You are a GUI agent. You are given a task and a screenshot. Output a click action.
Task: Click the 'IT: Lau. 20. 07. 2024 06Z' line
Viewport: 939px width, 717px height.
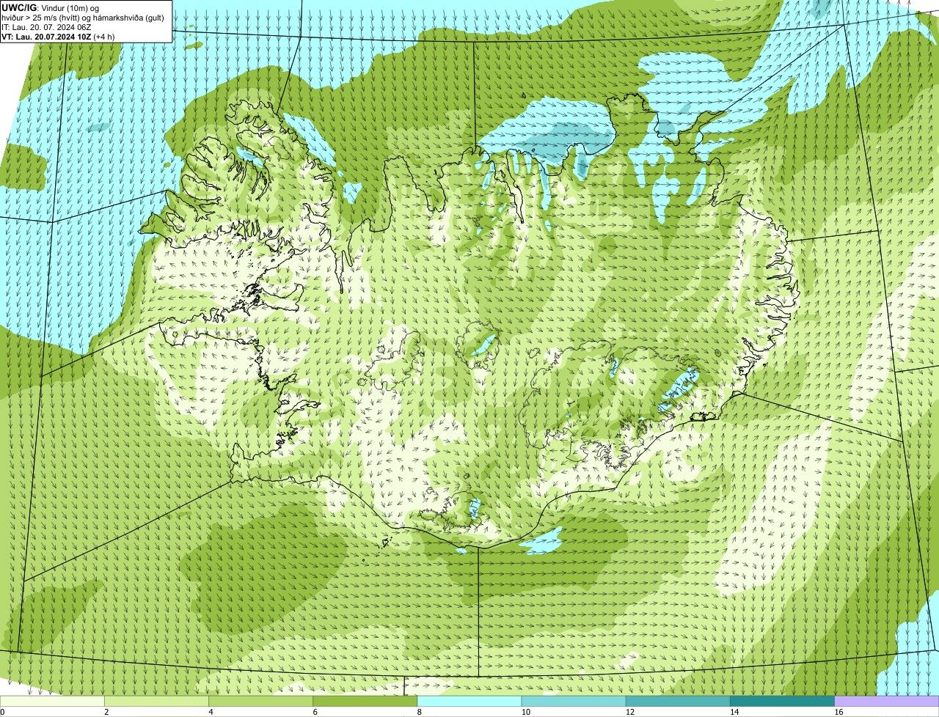click(x=46, y=27)
